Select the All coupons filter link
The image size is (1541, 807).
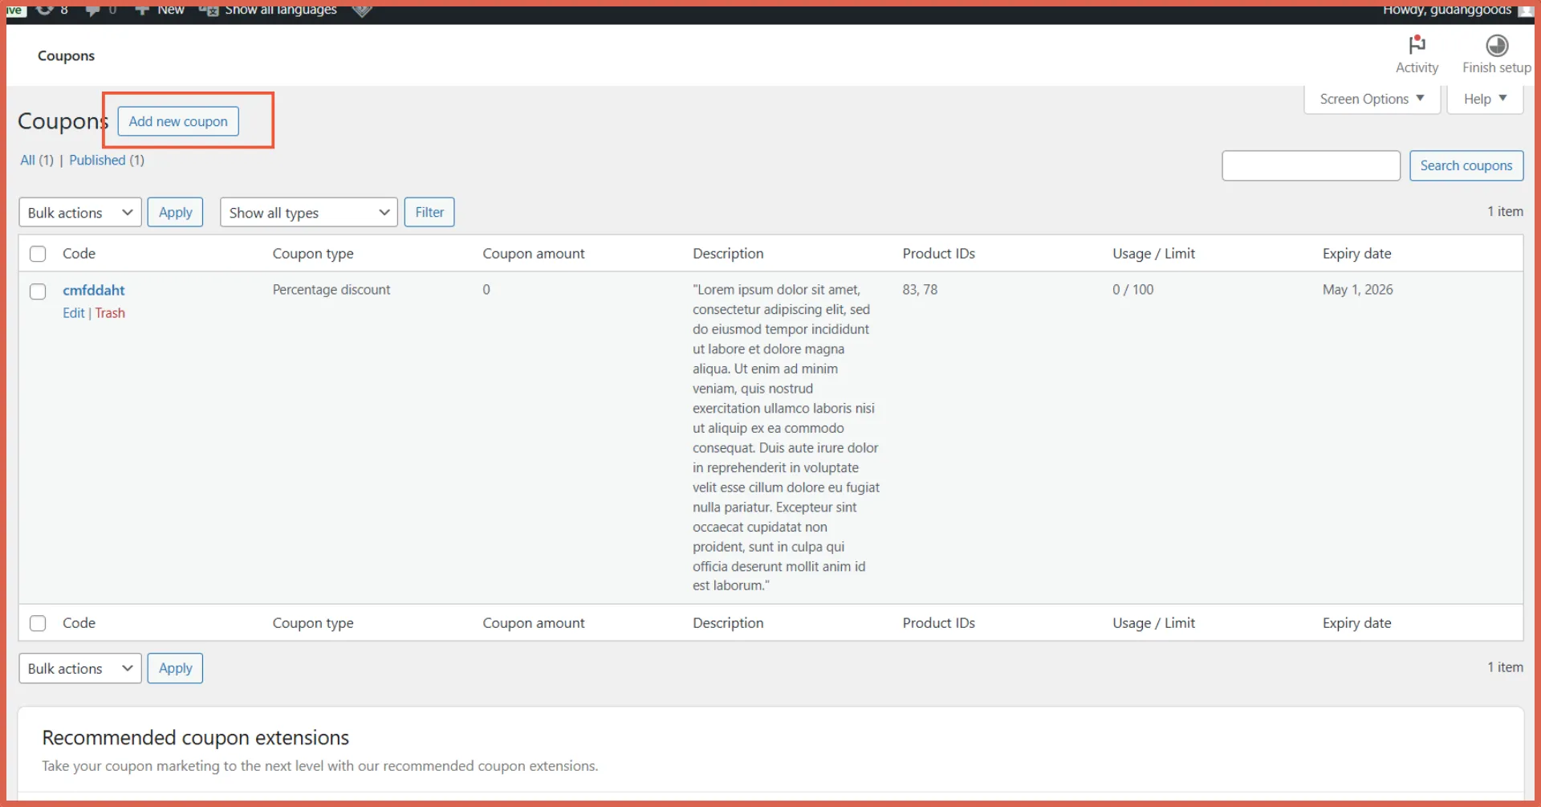tap(27, 160)
